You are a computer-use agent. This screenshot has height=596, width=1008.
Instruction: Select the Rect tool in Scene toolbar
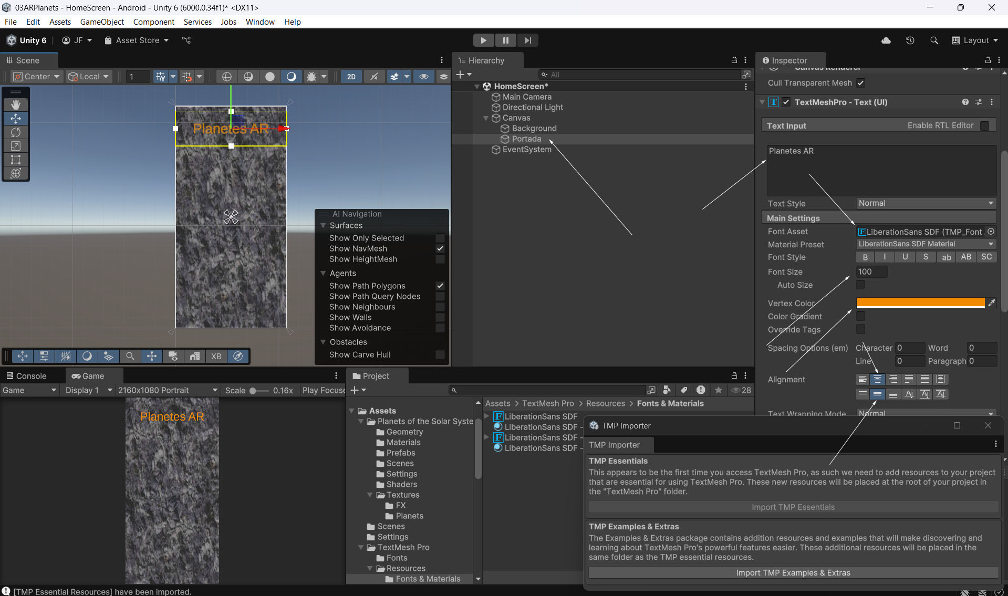16,160
